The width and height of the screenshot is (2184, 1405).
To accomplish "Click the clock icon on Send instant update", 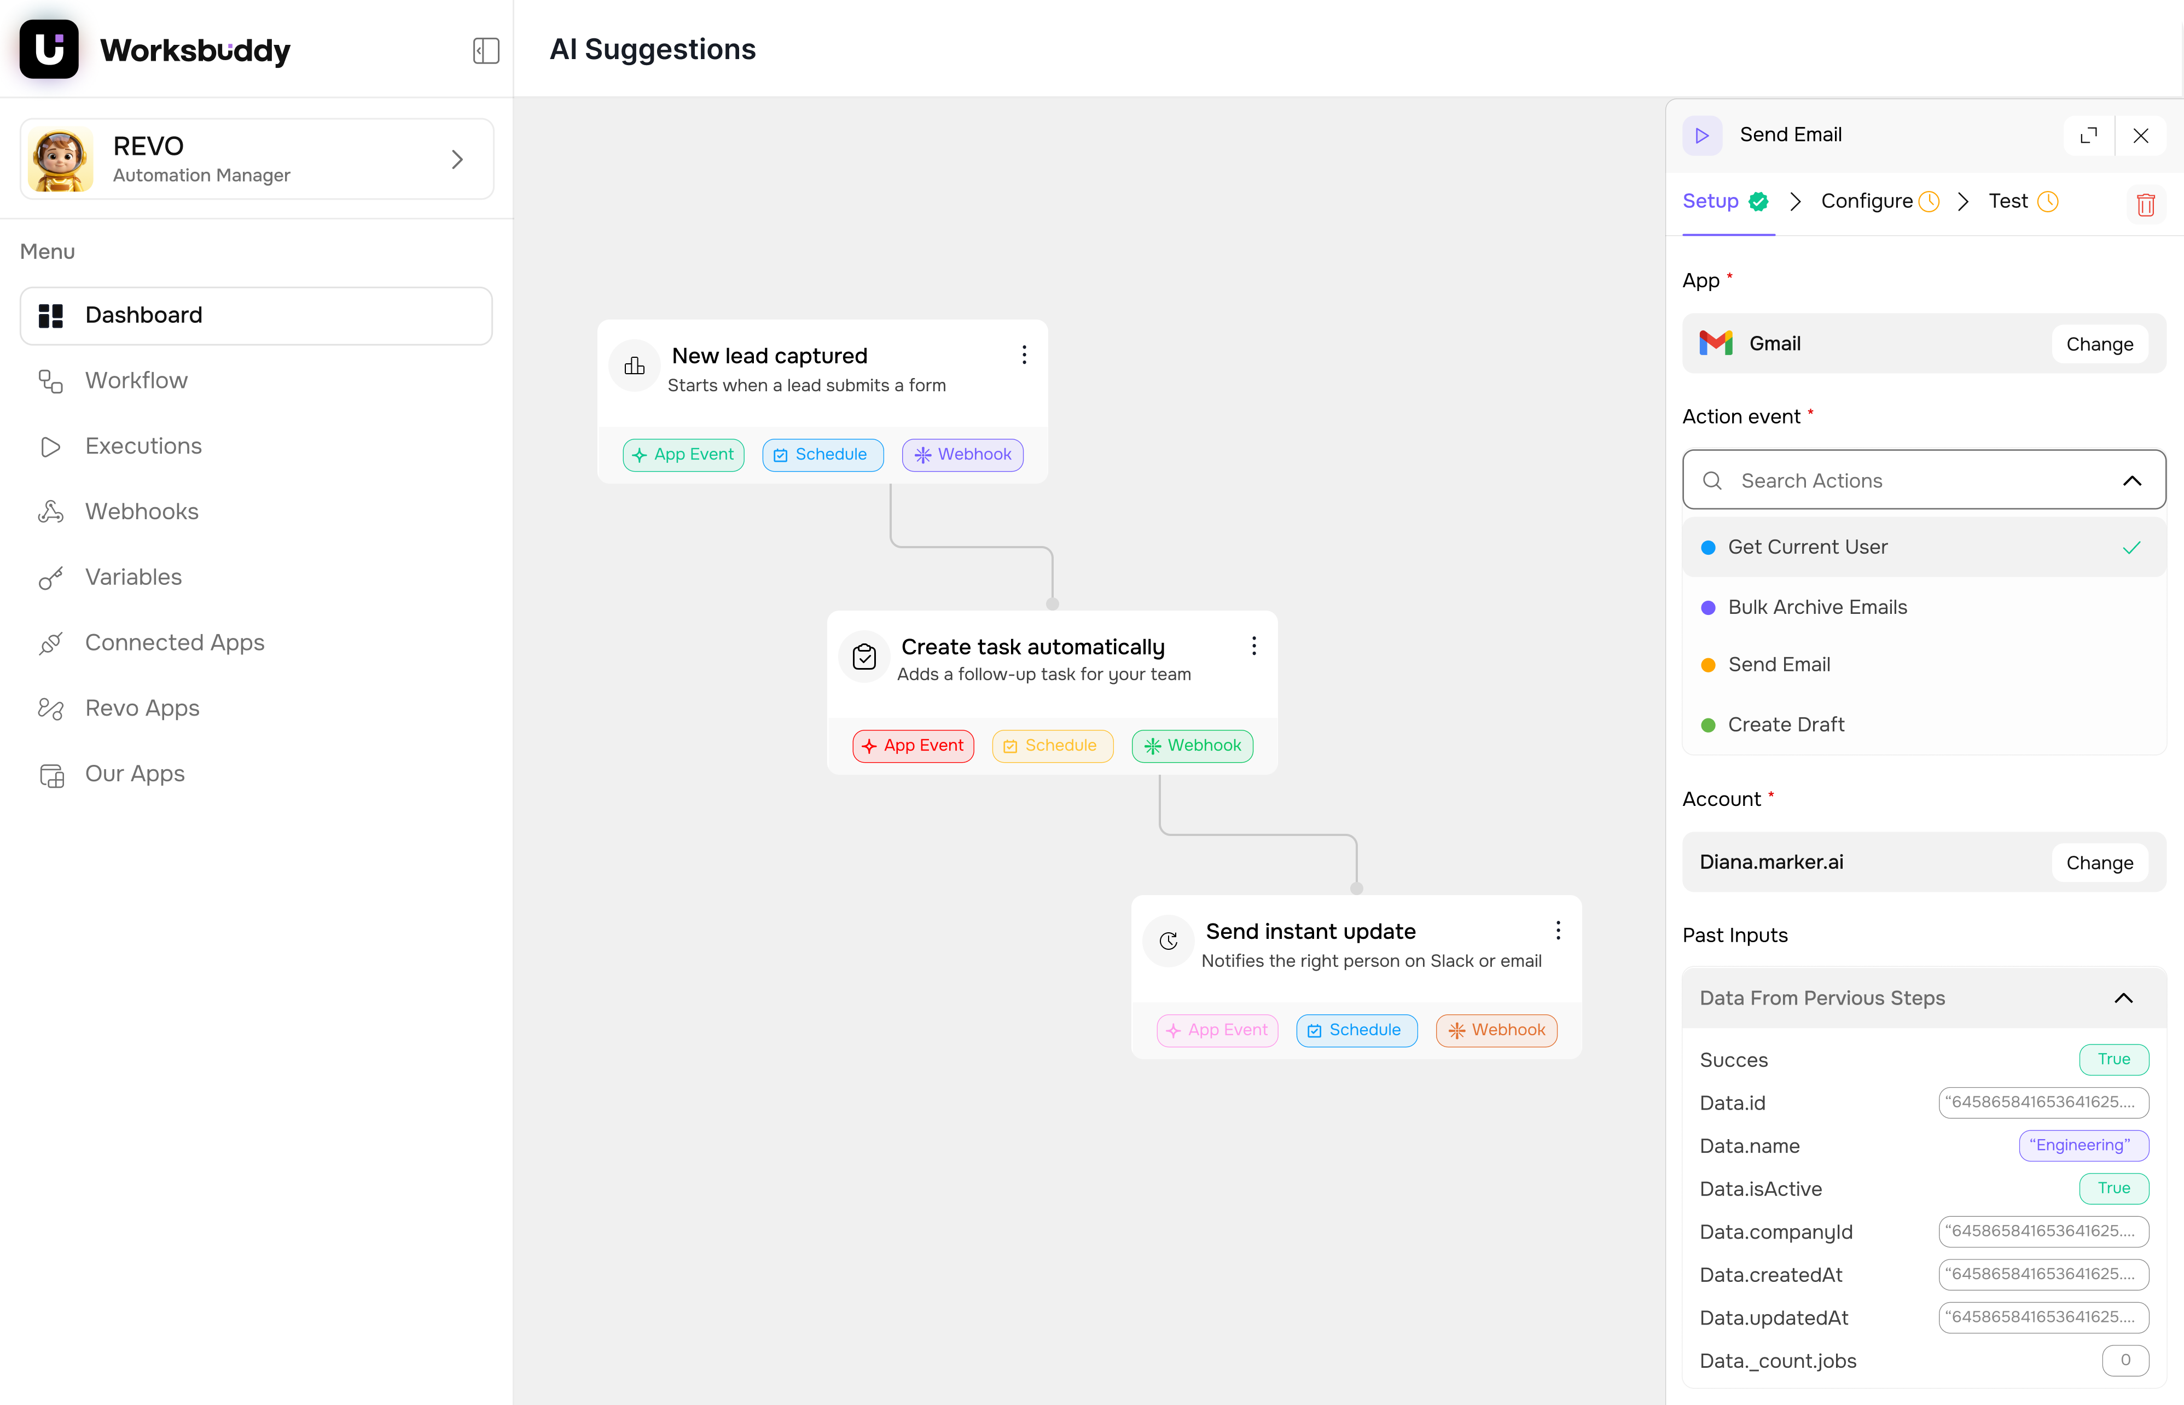I will (x=1169, y=942).
